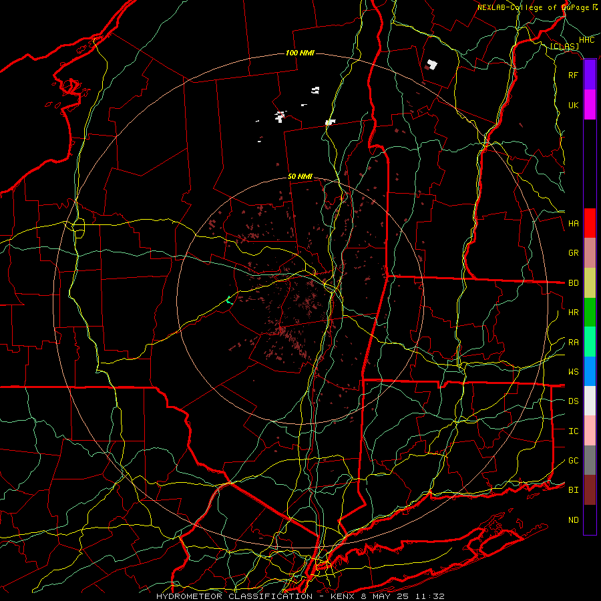Click the ND legend label

click(573, 520)
